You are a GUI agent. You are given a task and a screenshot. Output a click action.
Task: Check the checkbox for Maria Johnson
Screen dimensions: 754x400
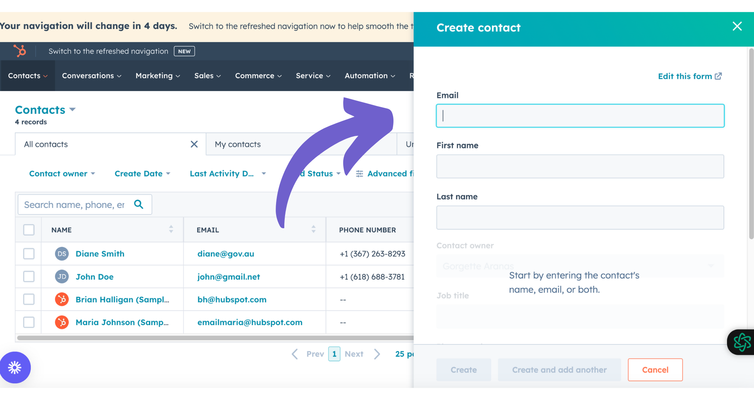[x=28, y=322]
